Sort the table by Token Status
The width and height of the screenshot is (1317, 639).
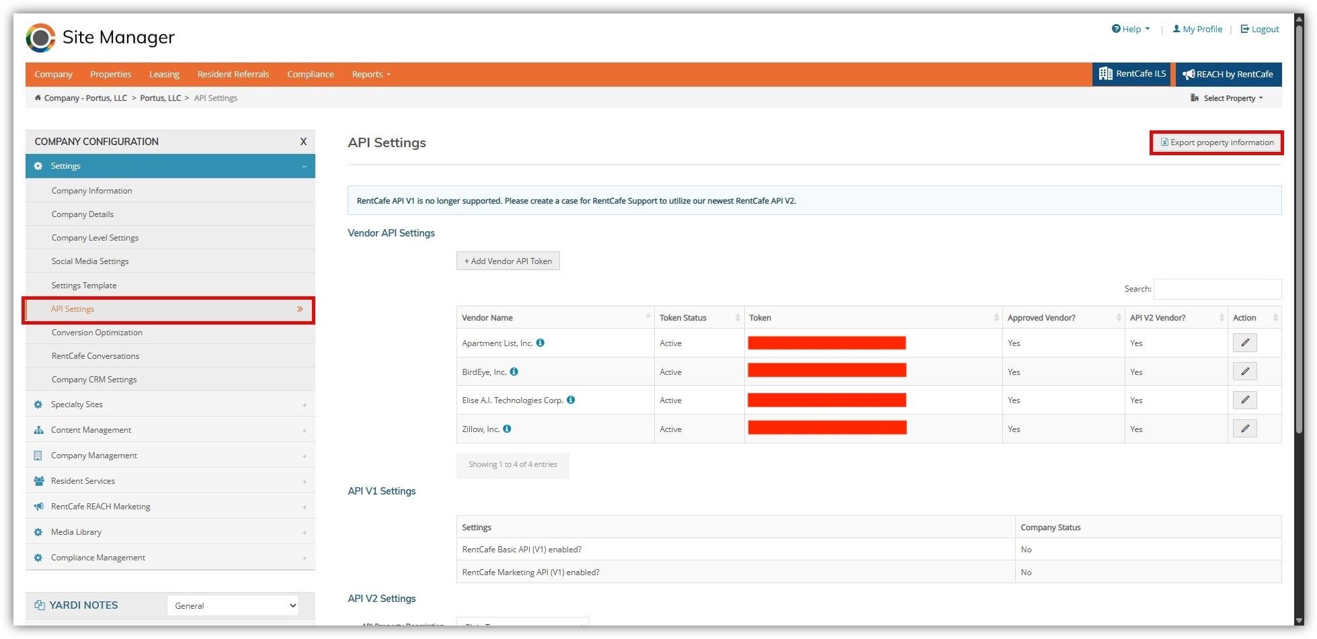[x=699, y=317]
